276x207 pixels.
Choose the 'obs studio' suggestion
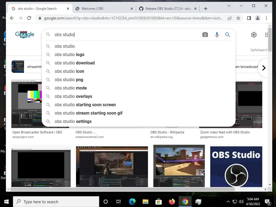tap(139, 46)
